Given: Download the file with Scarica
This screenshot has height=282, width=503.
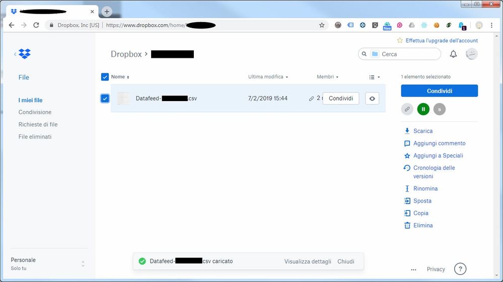Looking at the screenshot, I should (423, 131).
